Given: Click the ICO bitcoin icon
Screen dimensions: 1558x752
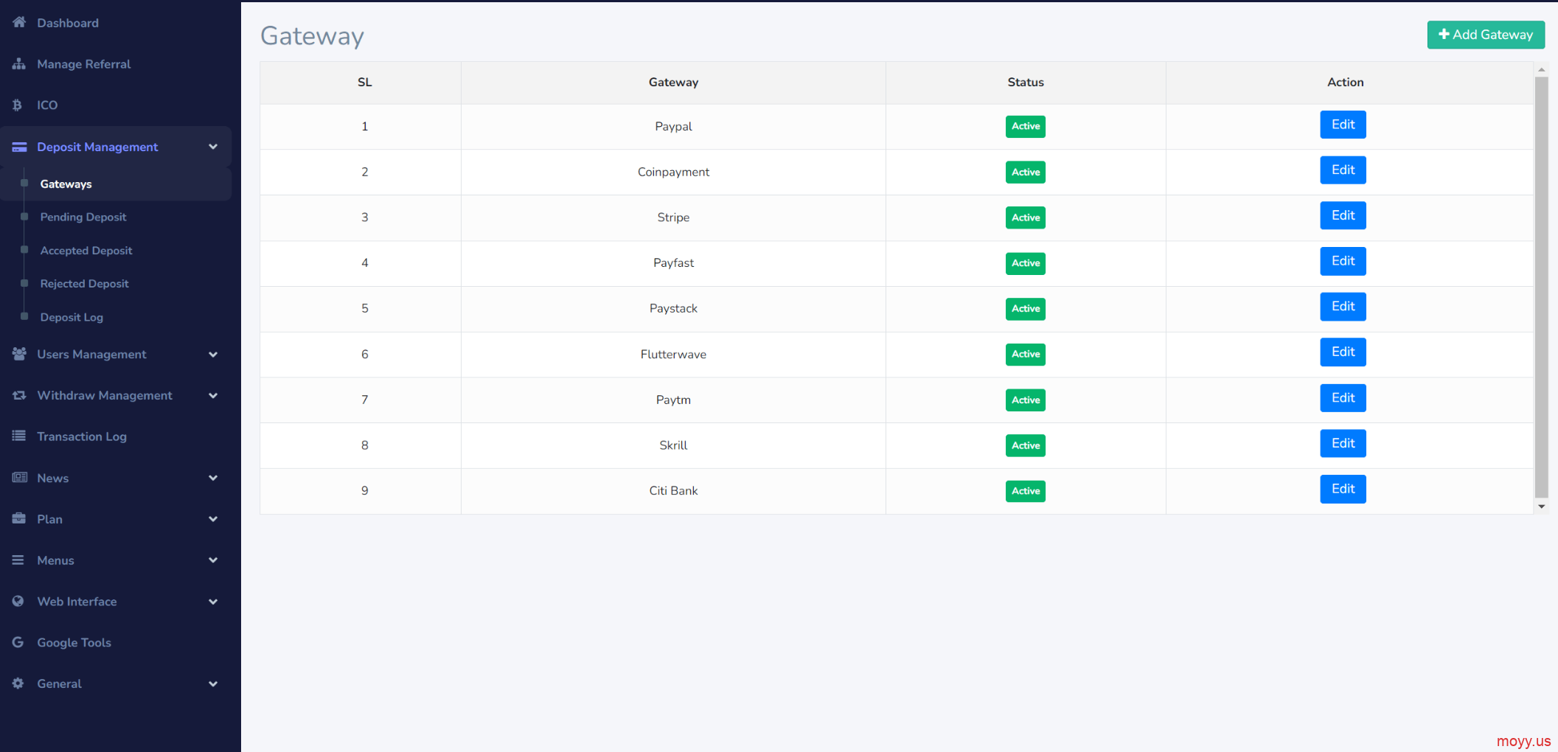Looking at the screenshot, I should 18,105.
